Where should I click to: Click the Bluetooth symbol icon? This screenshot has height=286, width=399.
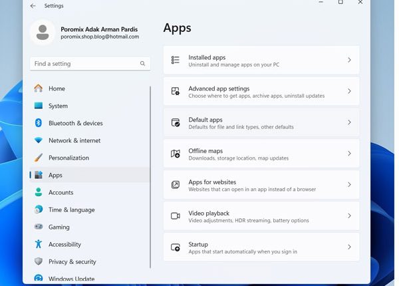[39, 123]
